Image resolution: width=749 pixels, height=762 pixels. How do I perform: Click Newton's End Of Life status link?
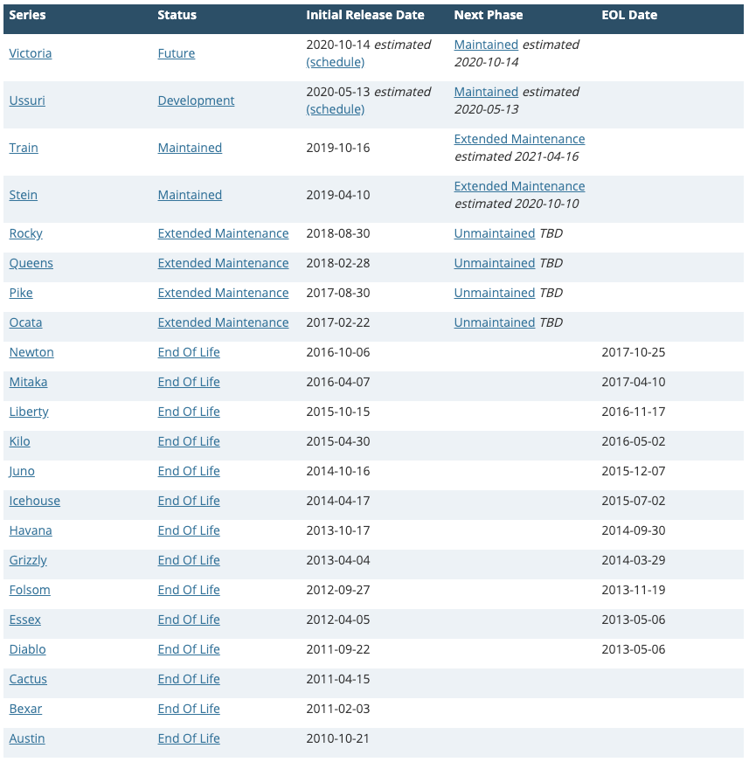[189, 352]
